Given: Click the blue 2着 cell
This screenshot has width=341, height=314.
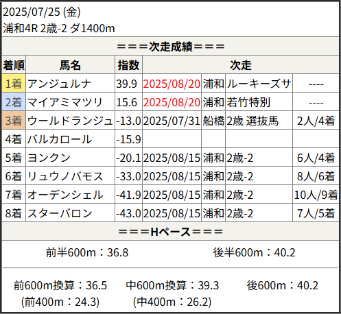Looking at the screenshot, I should pos(14,102).
